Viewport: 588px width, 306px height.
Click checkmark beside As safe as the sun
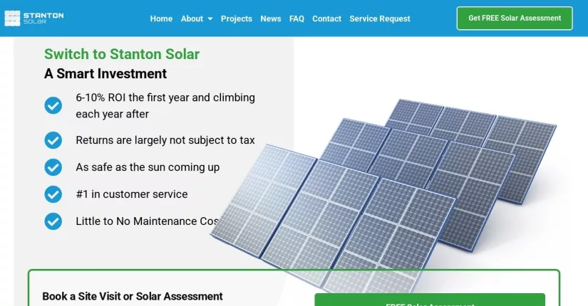(x=53, y=167)
